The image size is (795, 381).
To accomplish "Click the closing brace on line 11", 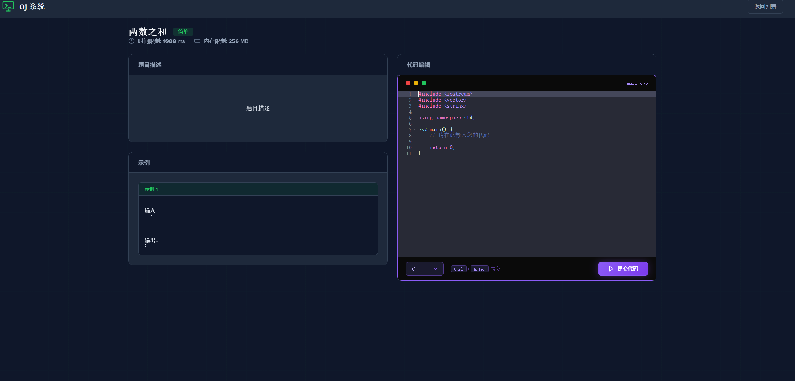I will coord(420,153).
